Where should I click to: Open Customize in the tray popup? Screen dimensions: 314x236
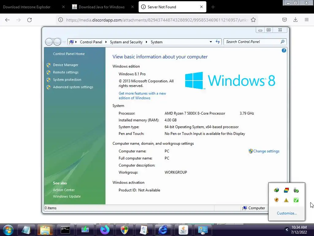pos(287,213)
